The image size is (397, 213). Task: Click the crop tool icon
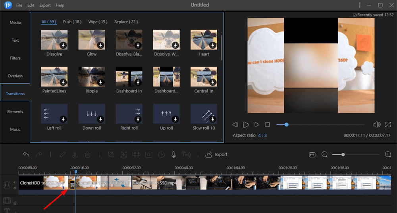pos(111,155)
